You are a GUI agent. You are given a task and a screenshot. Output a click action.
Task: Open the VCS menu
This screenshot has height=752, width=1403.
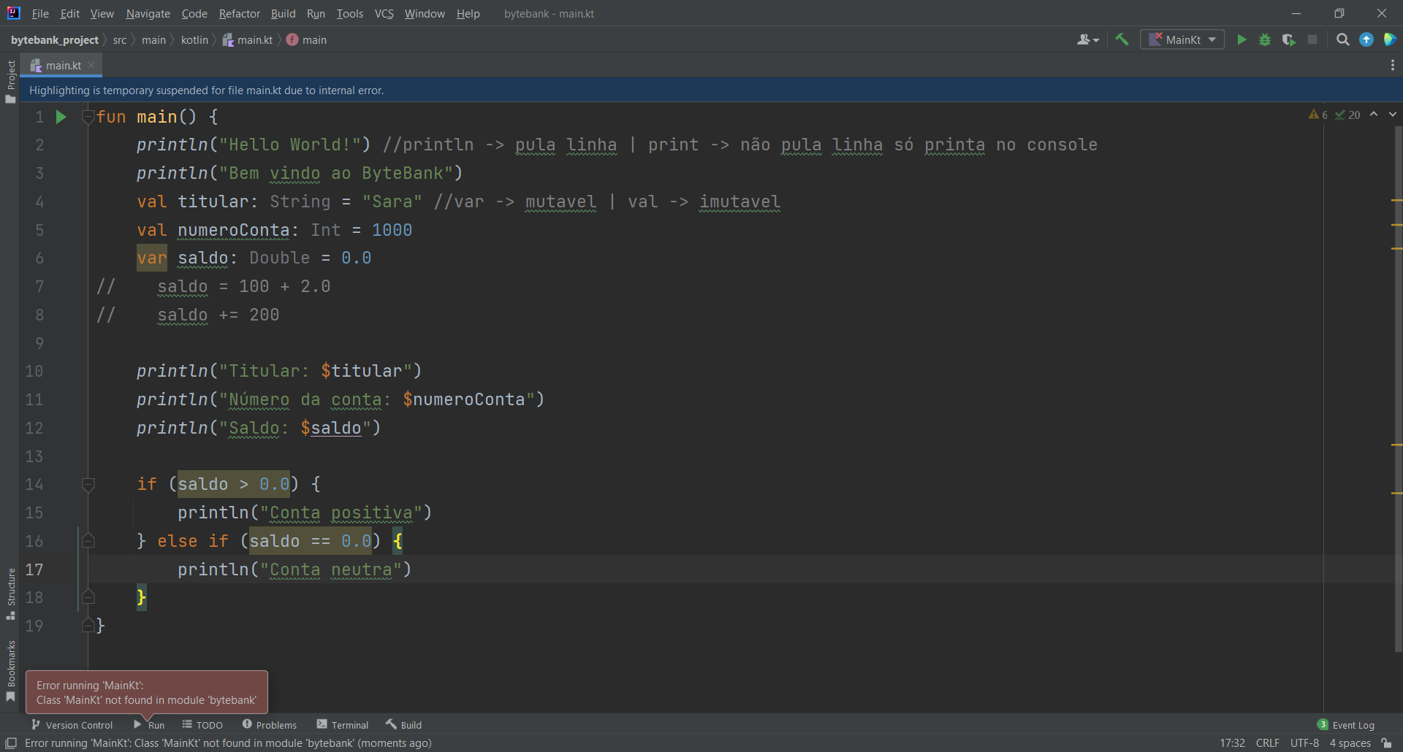click(x=384, y=14)
